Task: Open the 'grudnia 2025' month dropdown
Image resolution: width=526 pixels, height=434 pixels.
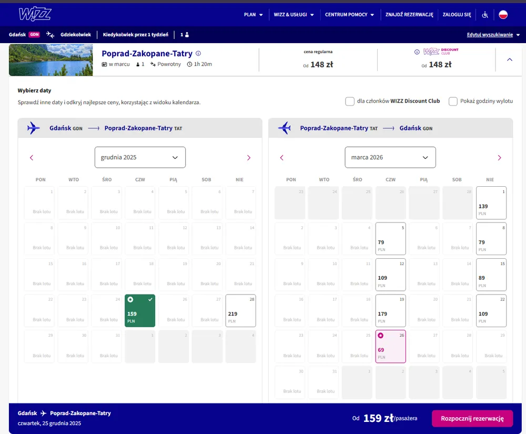Action: point(140,157)
